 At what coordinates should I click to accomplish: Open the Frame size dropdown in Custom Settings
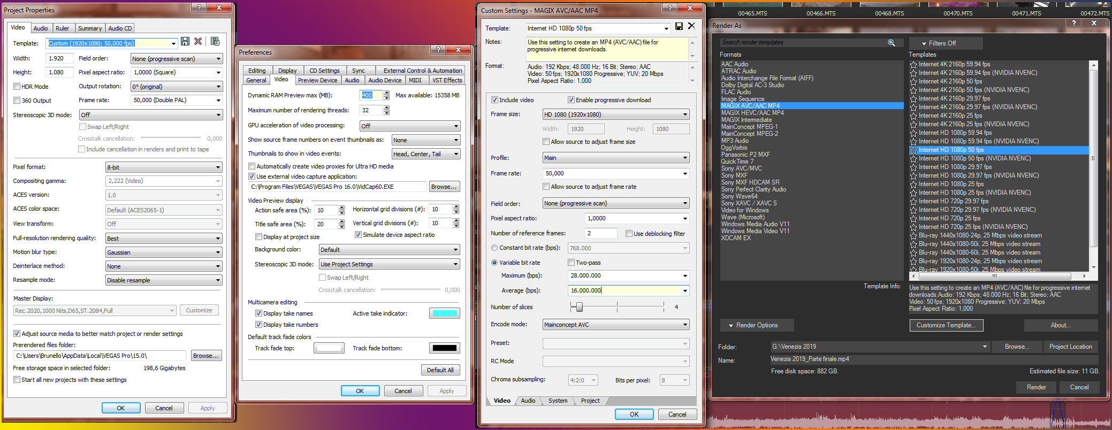(x=616, y=114)
